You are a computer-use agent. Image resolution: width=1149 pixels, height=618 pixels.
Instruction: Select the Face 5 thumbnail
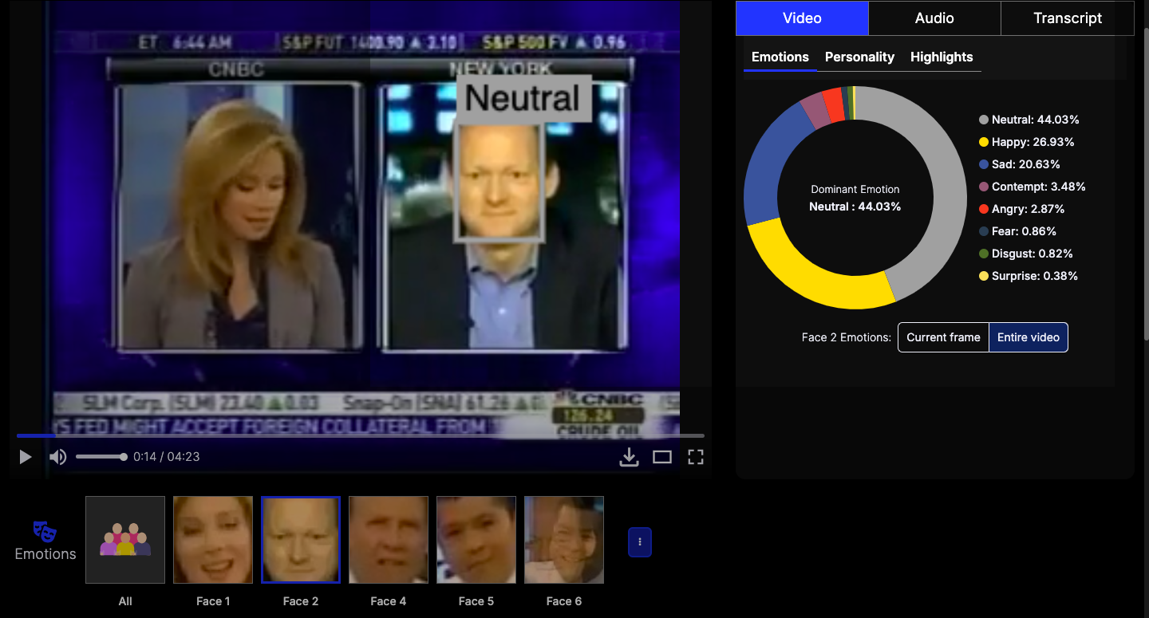pyautogui.click(x=476, y=540)
